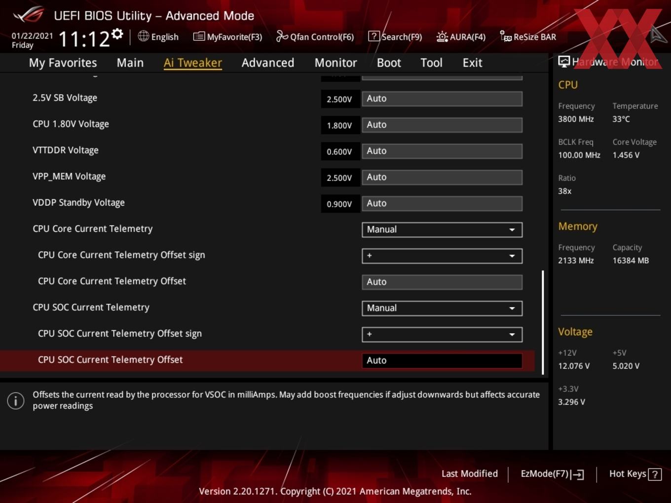Select the VTTDDR Voltage label

coord(66,150)
